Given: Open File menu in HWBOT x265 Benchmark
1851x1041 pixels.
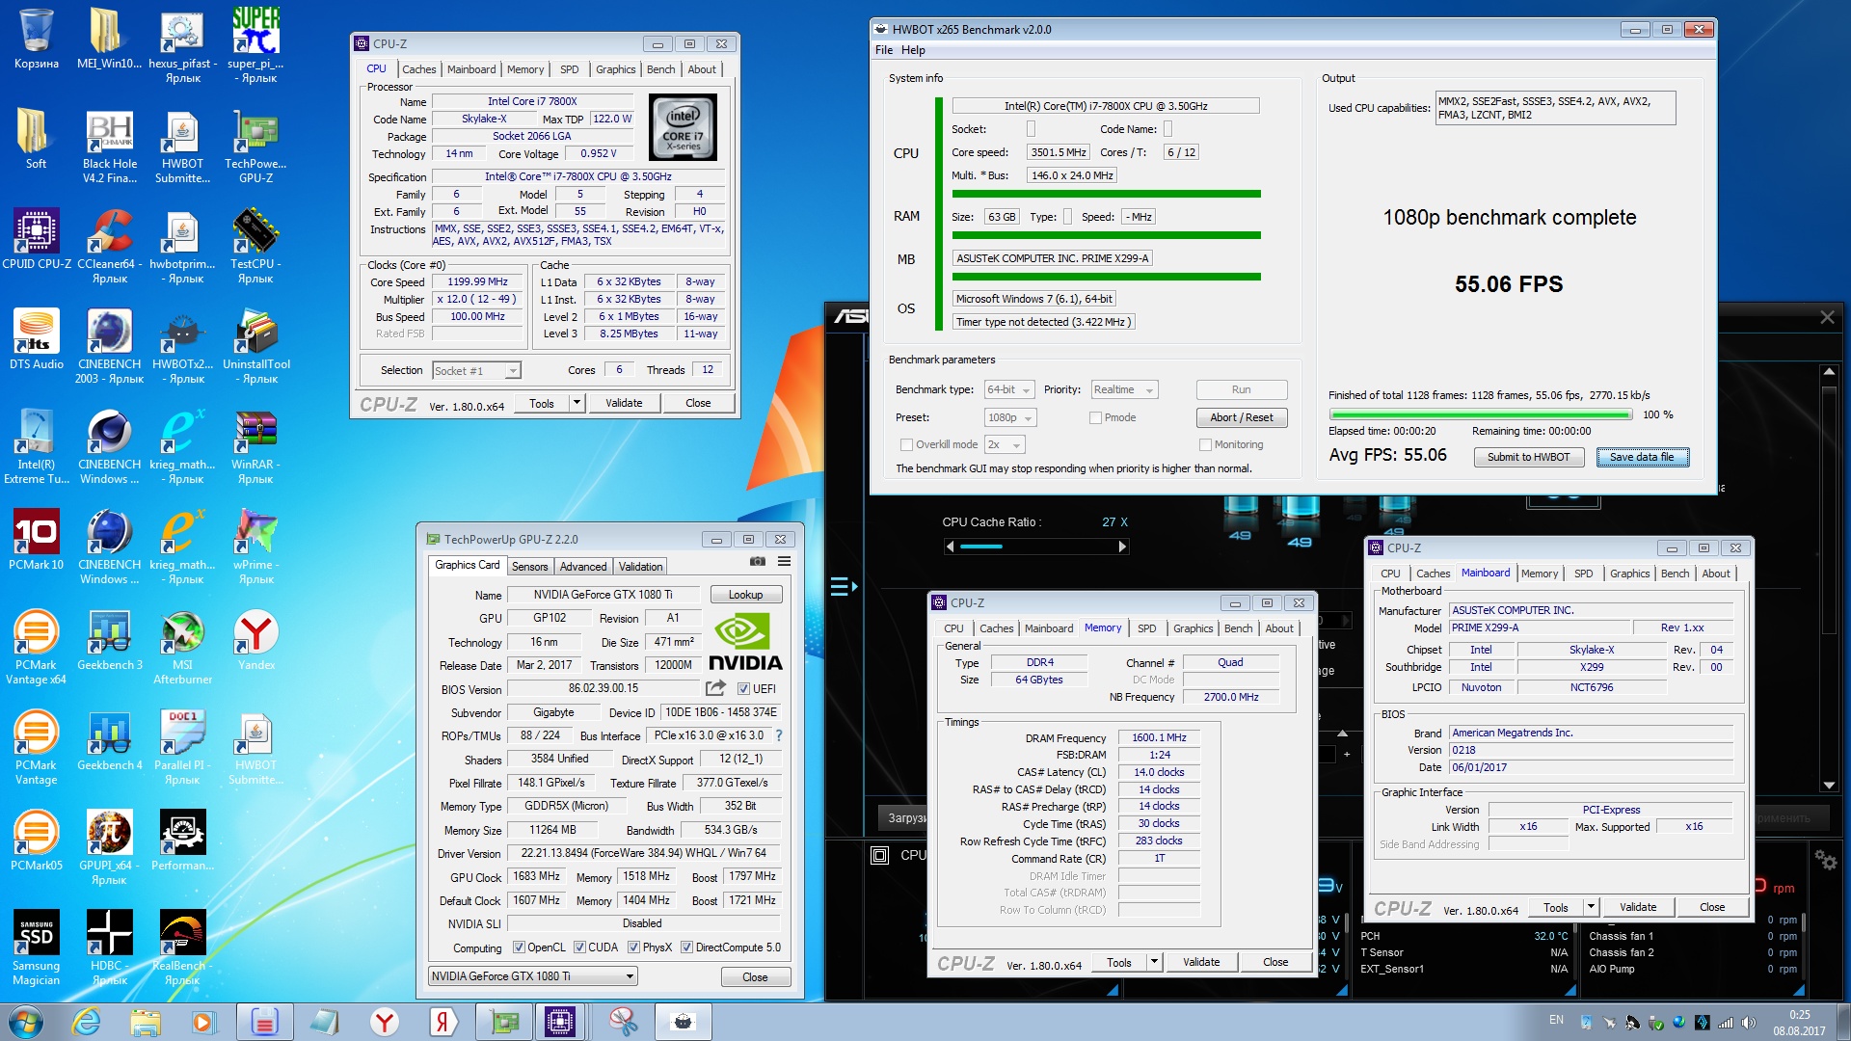Looking at the screenshot, I should pos(884,50).
